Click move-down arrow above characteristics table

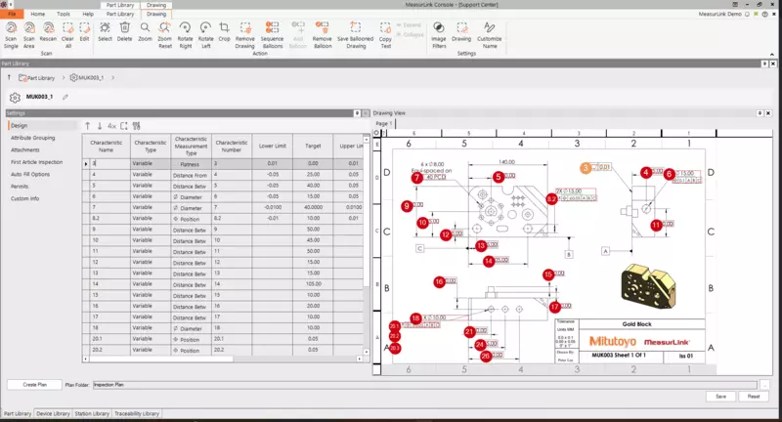(100, 126)
